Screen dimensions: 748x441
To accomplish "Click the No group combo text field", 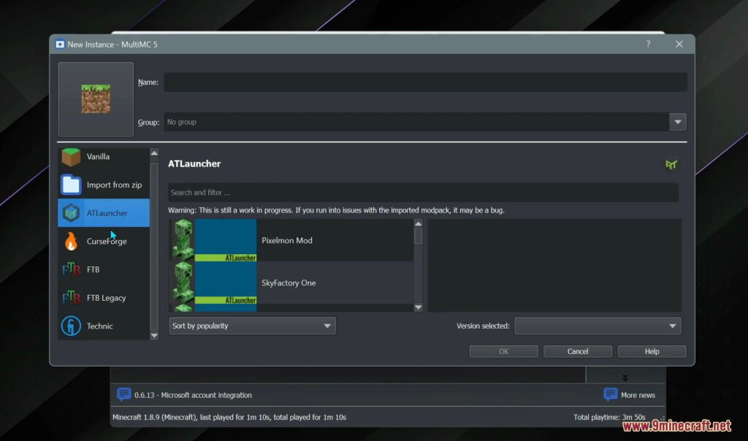I will point(416,122).
